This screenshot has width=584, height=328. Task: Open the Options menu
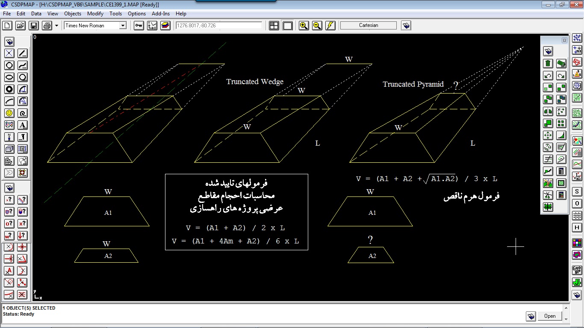(137, 14)
